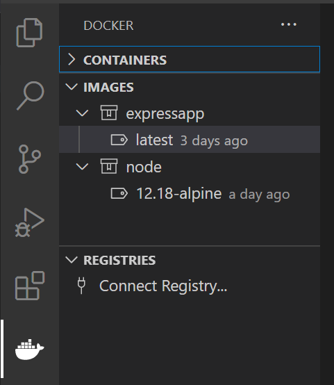Open the Run and Debug view
The image size is (334, 385).
(30, 222)
